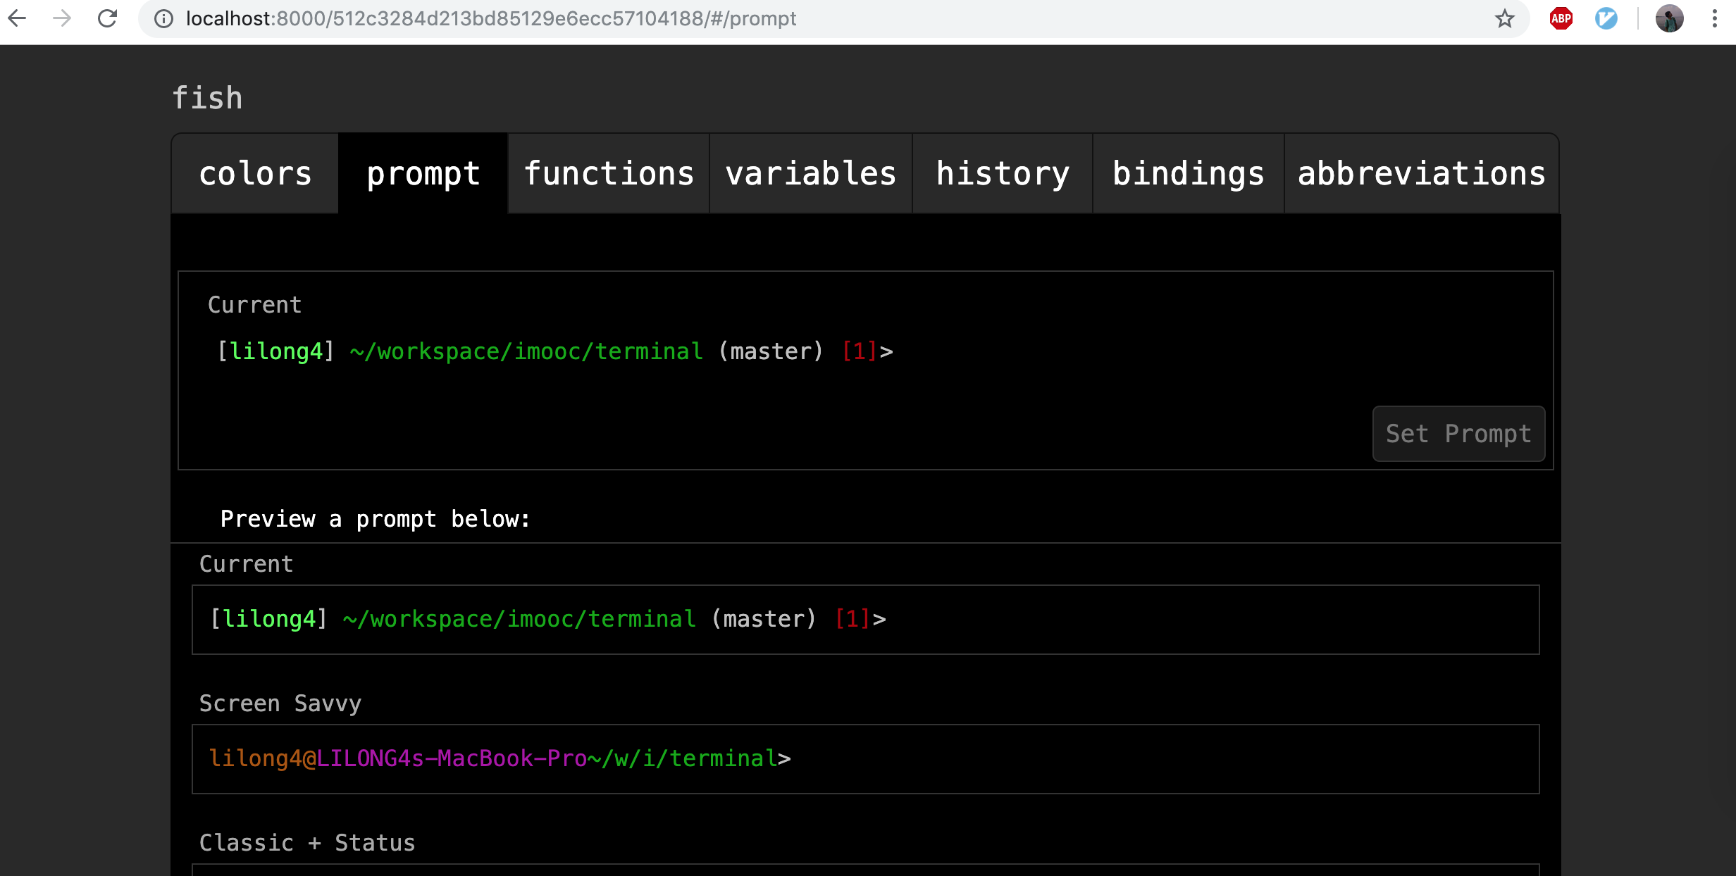
Task: Switch to abbreviations tab
Action: tap(1422, 174)
